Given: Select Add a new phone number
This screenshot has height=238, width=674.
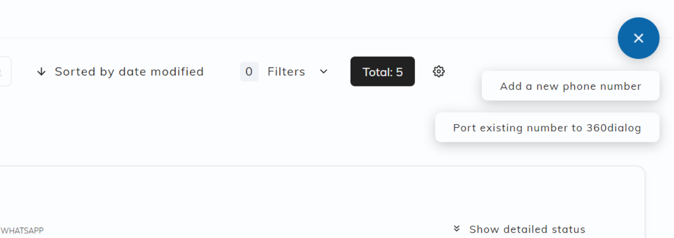Looking at the screenshot, I should pyautogui.click(x=570, y=86).
